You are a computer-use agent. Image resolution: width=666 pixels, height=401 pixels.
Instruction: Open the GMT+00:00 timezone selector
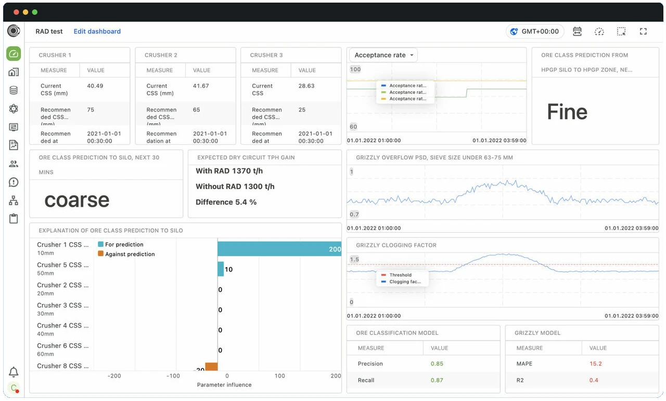click(536, 31)
